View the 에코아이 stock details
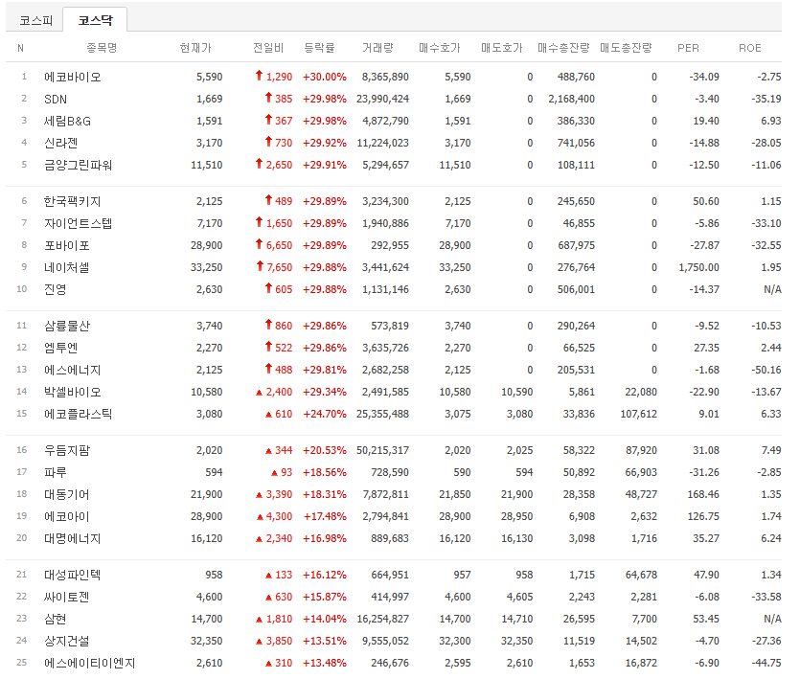Image resolution: width=800 pixels, height=679 pixels. (x=67, y=516)
